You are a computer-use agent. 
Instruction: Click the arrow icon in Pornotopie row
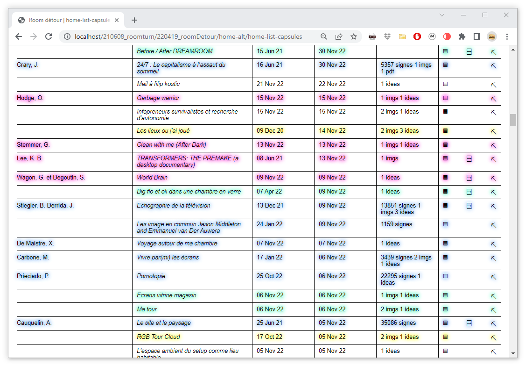493,277
